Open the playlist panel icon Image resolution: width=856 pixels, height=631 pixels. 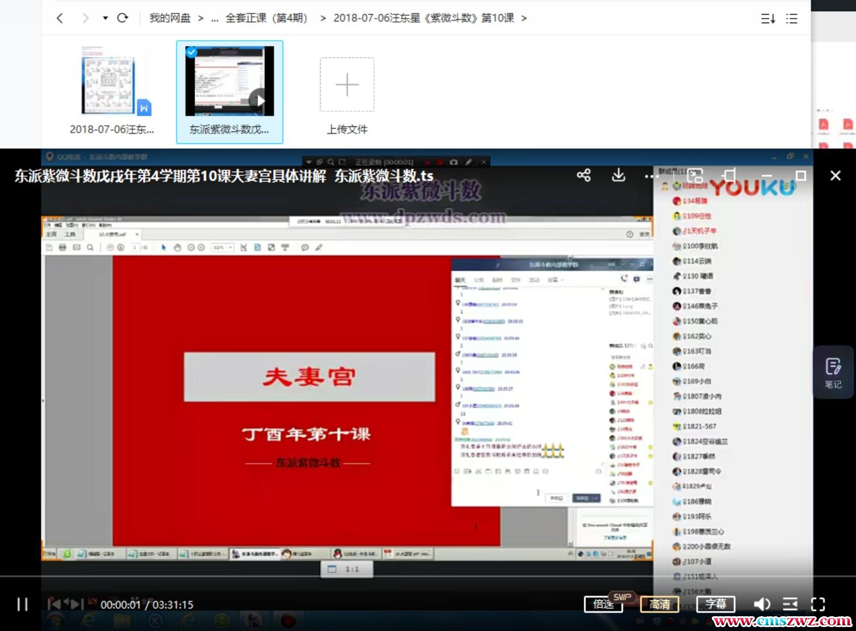click(x=790, y=604)
